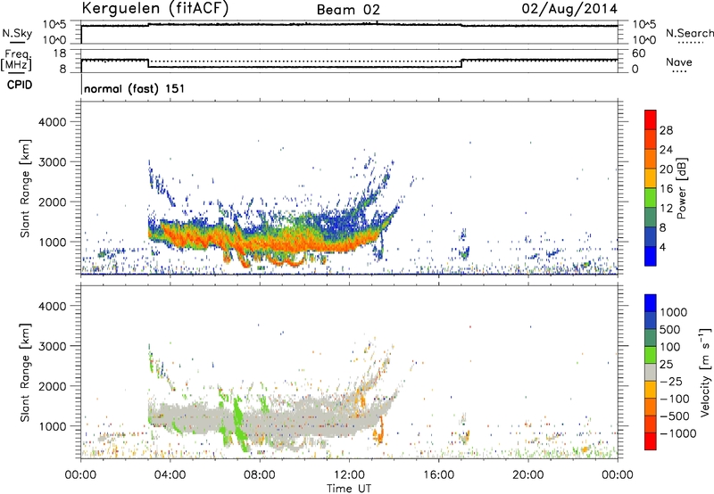Click the power panel 'Slant Range [km]' label
714x494 pixels.
click(25, 188)
